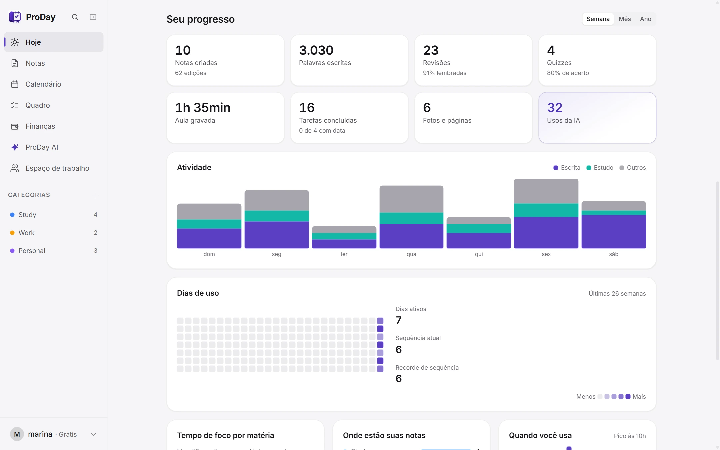Select the Personal category
720x450 pixels.
(x=54, y=251)
